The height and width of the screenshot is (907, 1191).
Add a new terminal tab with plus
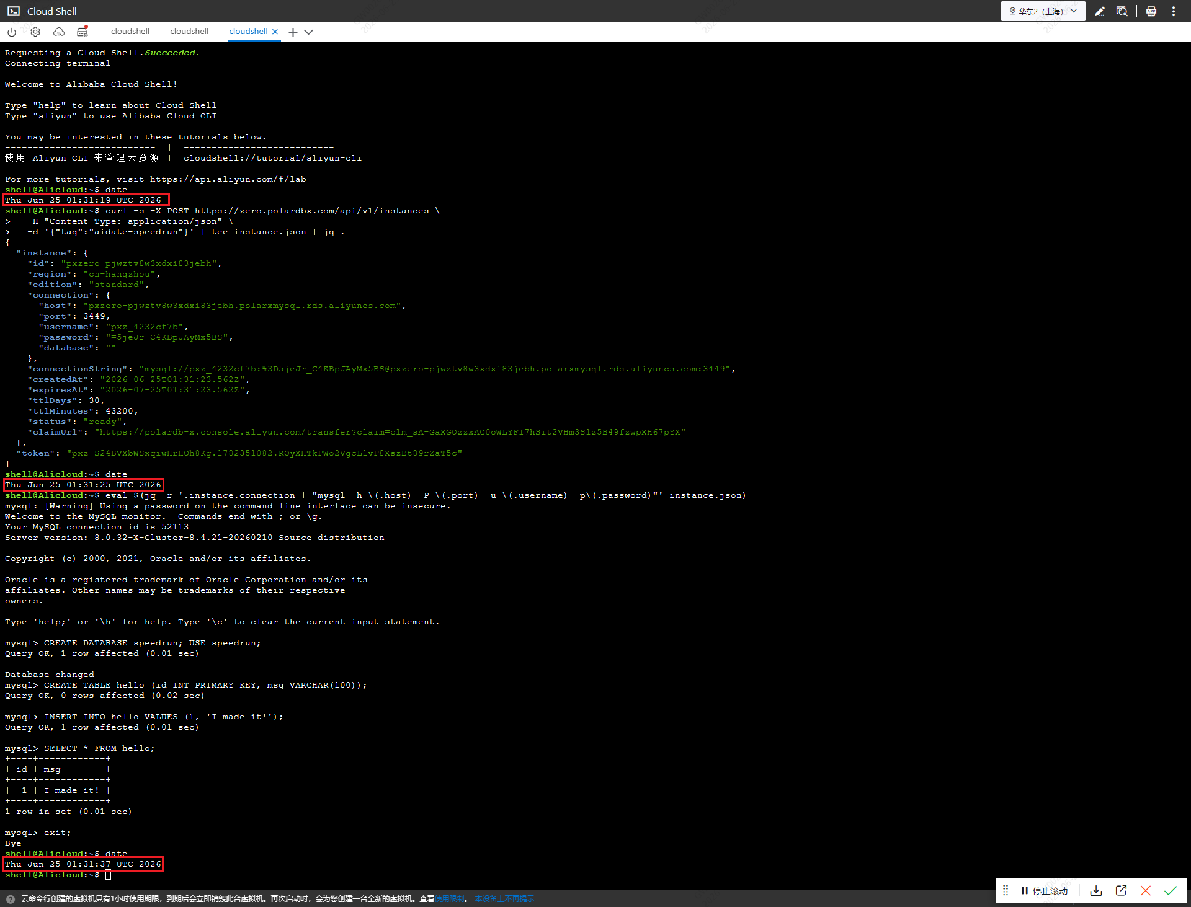pos(293,32)
